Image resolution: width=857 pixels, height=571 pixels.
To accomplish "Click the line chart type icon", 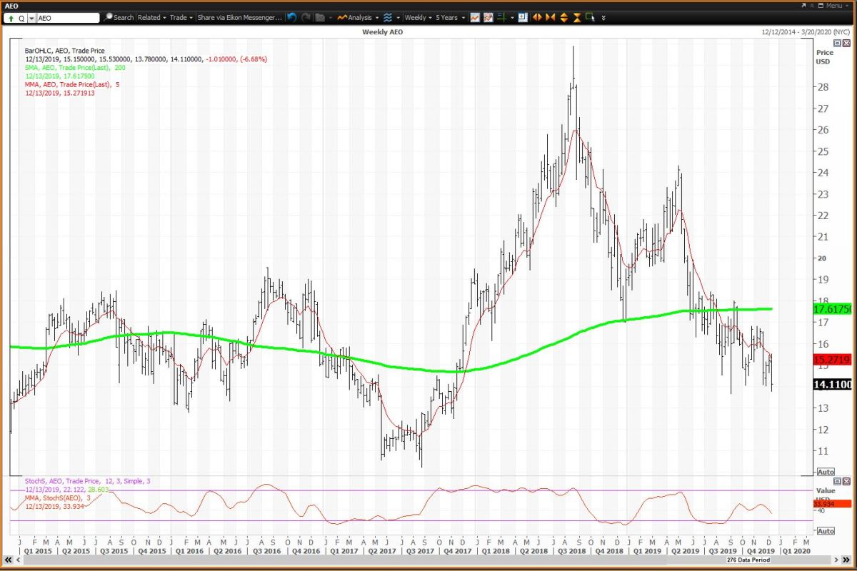I will point(475,17).
